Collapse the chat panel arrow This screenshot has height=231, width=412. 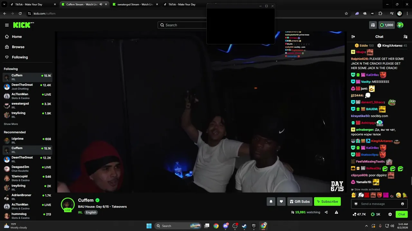[353, 37]
